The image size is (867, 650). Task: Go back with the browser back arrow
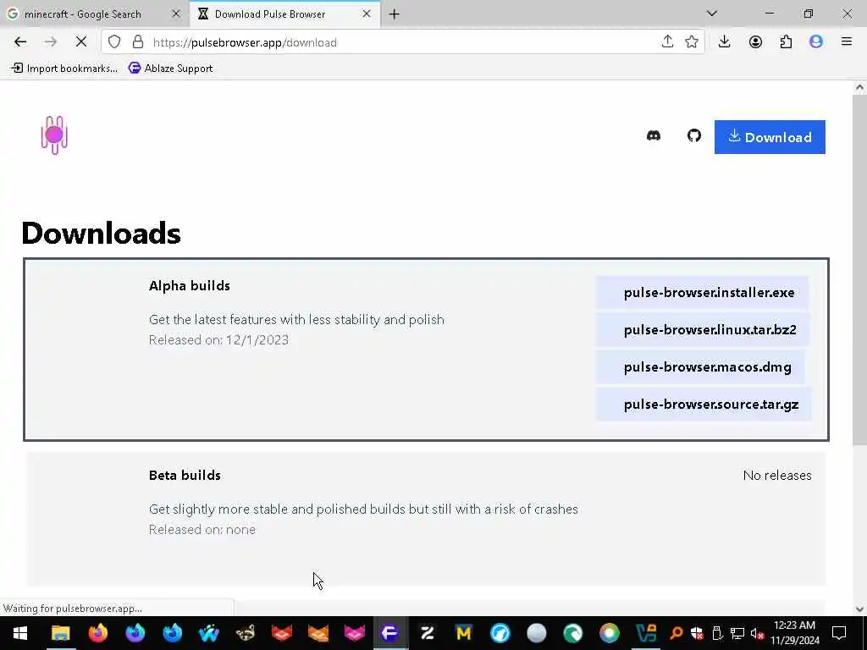pos(20,42)
